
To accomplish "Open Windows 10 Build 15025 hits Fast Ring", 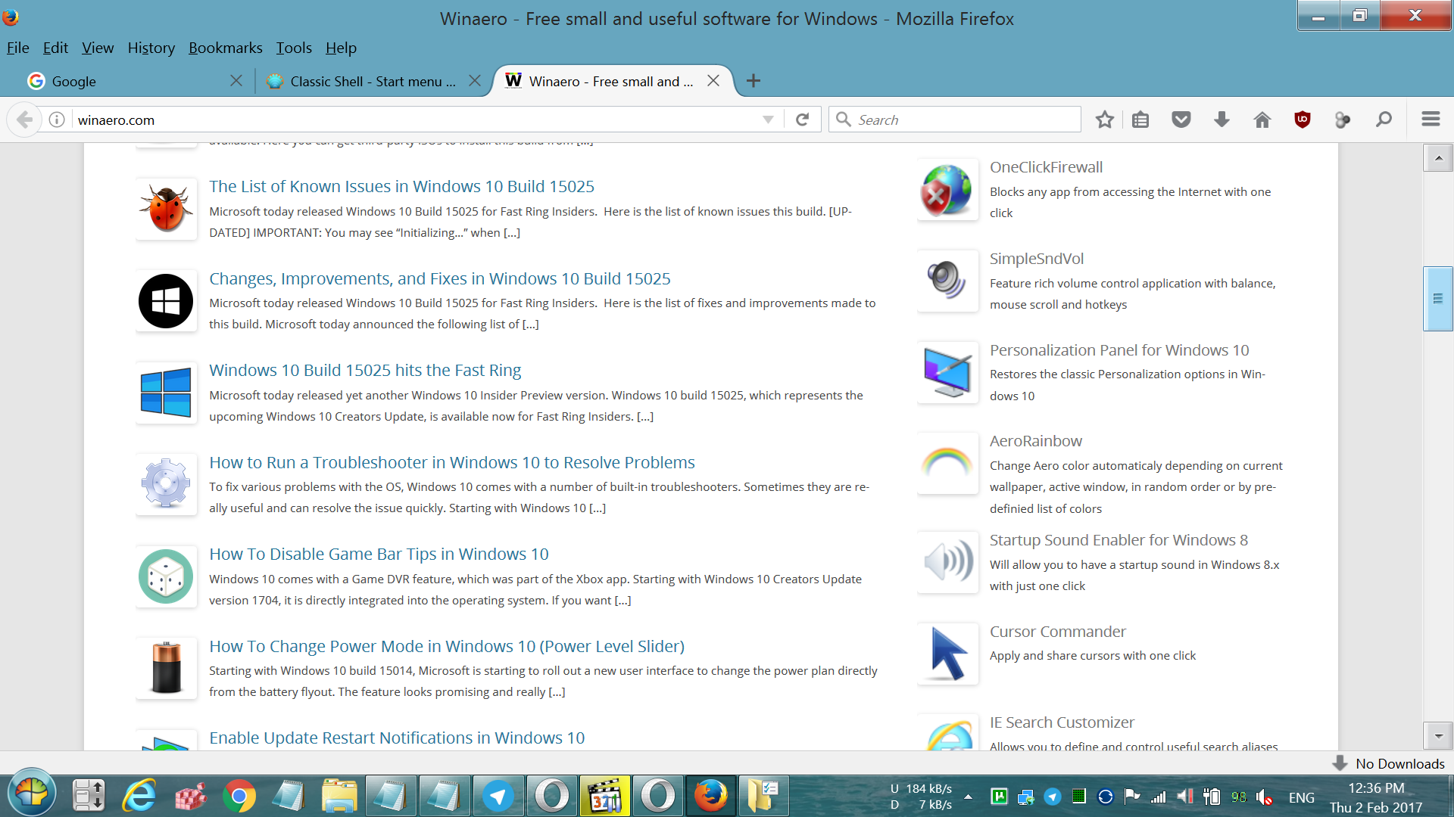I will click(x=365, y=370).
